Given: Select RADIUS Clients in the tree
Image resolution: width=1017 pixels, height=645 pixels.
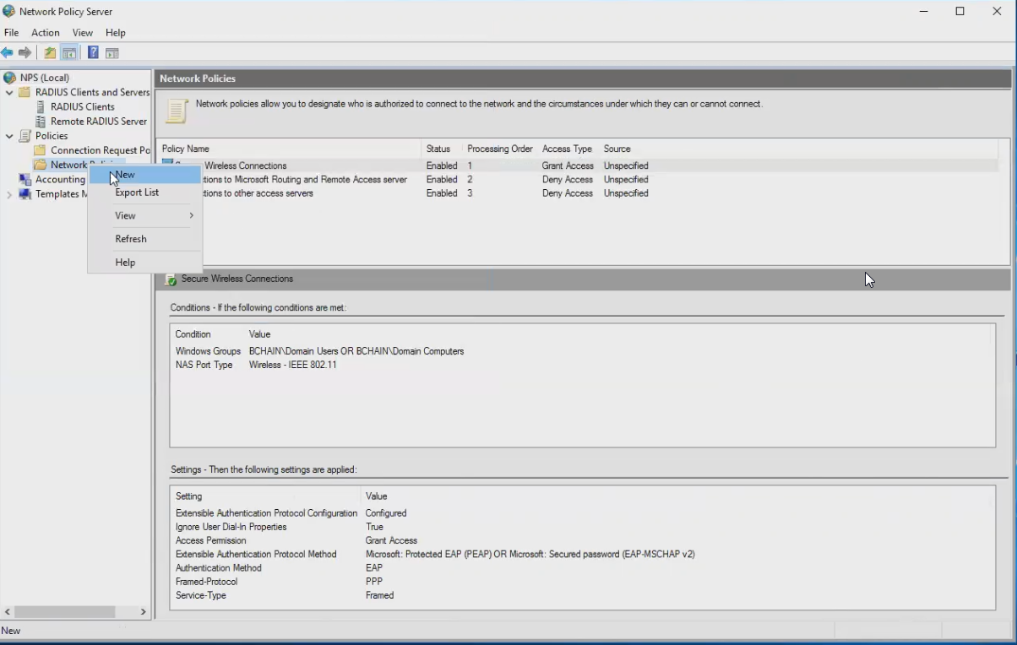Looking at the screenshot, I should pyautogui.click(x=82, y=107).
